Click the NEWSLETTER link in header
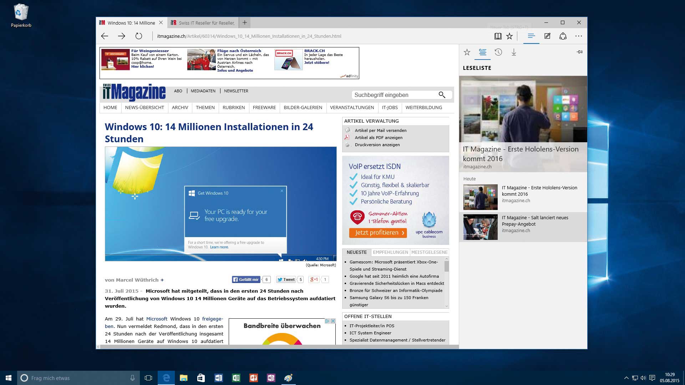685x385 pixels. tap(236, 91)
